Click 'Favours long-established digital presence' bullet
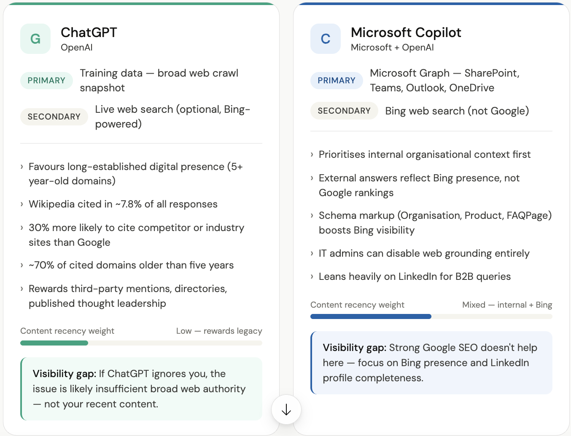571x436 pixels. (x=136, y=173)
